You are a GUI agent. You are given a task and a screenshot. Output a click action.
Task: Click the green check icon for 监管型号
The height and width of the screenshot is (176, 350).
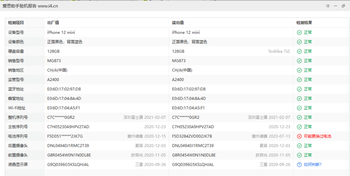tap(299, 80)
